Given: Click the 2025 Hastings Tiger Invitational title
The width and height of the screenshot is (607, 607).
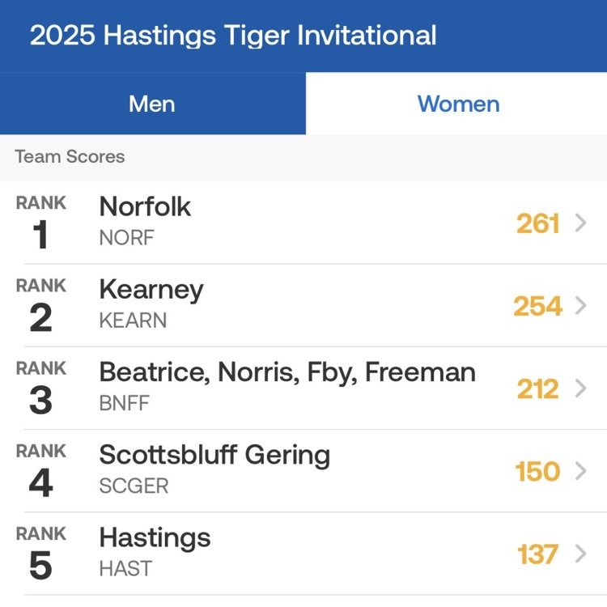Looking at the screenshot, I should tap(233, 36).
